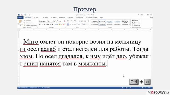This screenshot has height=95, width=170.
Task: Decrease paragraph indent
Action: pyautogui.click(x=80, y=21)
